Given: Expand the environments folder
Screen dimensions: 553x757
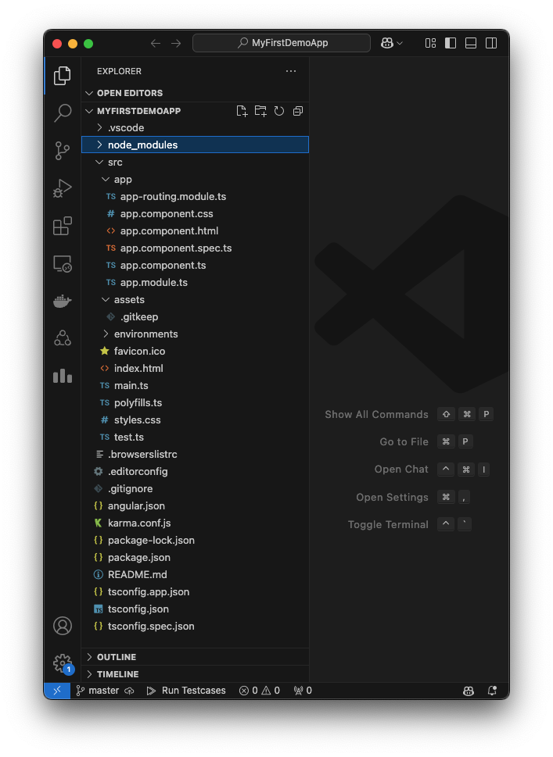Looking at the screenshot, I should click(x=196, y=334).
